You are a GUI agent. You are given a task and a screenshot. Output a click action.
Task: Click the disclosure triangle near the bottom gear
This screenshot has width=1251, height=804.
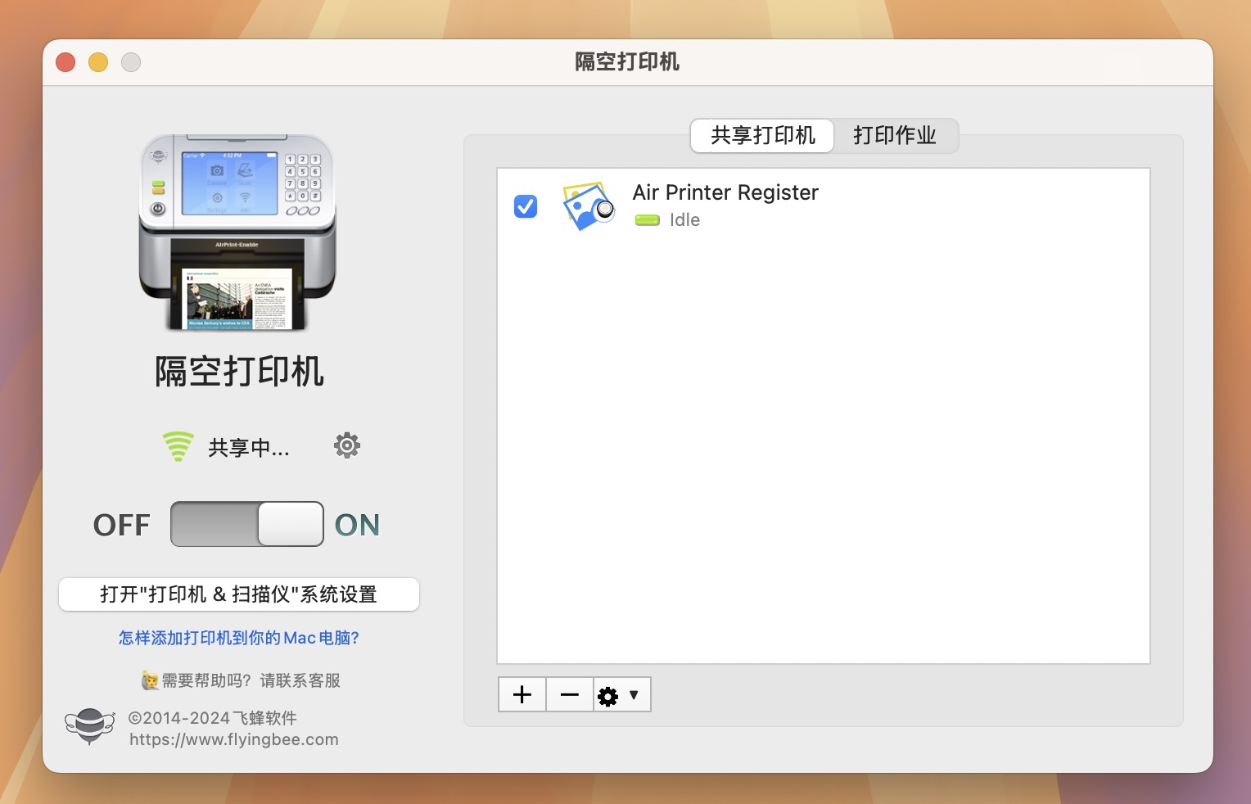[x=632, y=694]
